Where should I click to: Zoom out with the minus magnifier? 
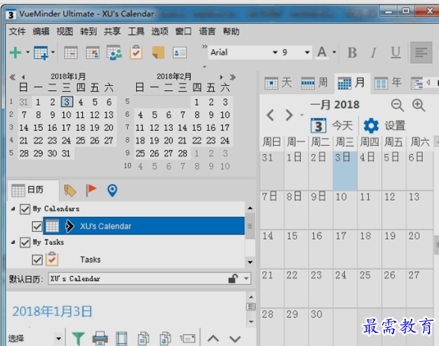[397, 105]
